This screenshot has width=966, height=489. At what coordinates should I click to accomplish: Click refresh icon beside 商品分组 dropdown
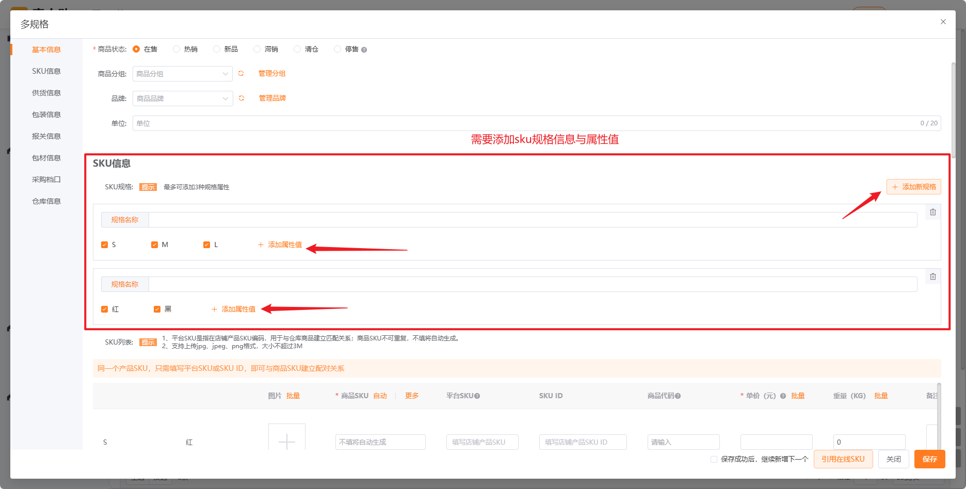(241, 74)
